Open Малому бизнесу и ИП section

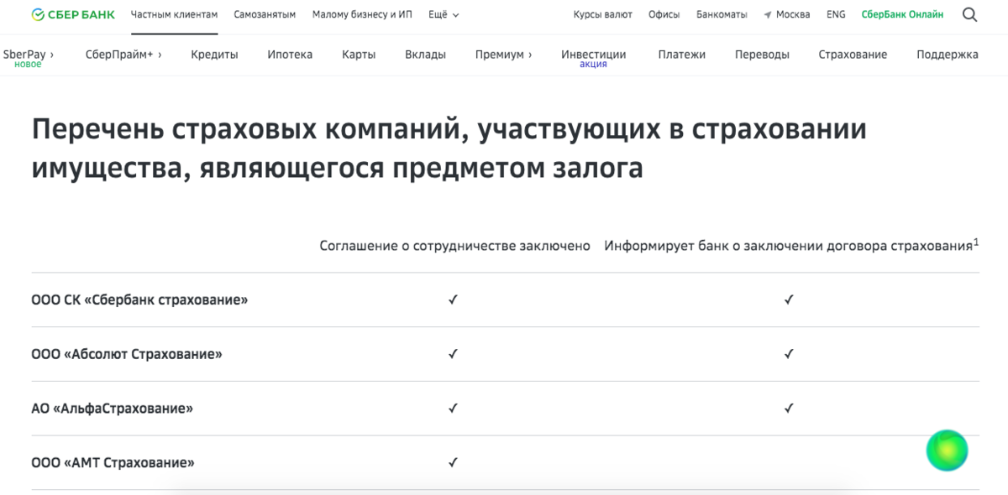click(x=362, y=14)
